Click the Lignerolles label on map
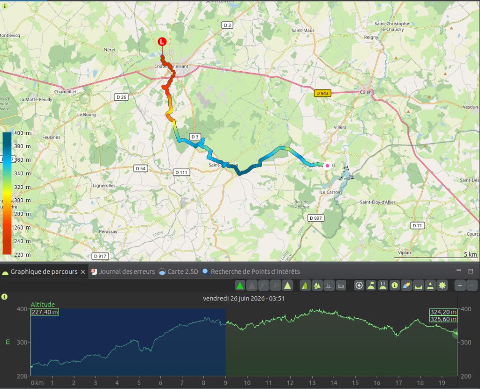 click(x=104, y=186)
